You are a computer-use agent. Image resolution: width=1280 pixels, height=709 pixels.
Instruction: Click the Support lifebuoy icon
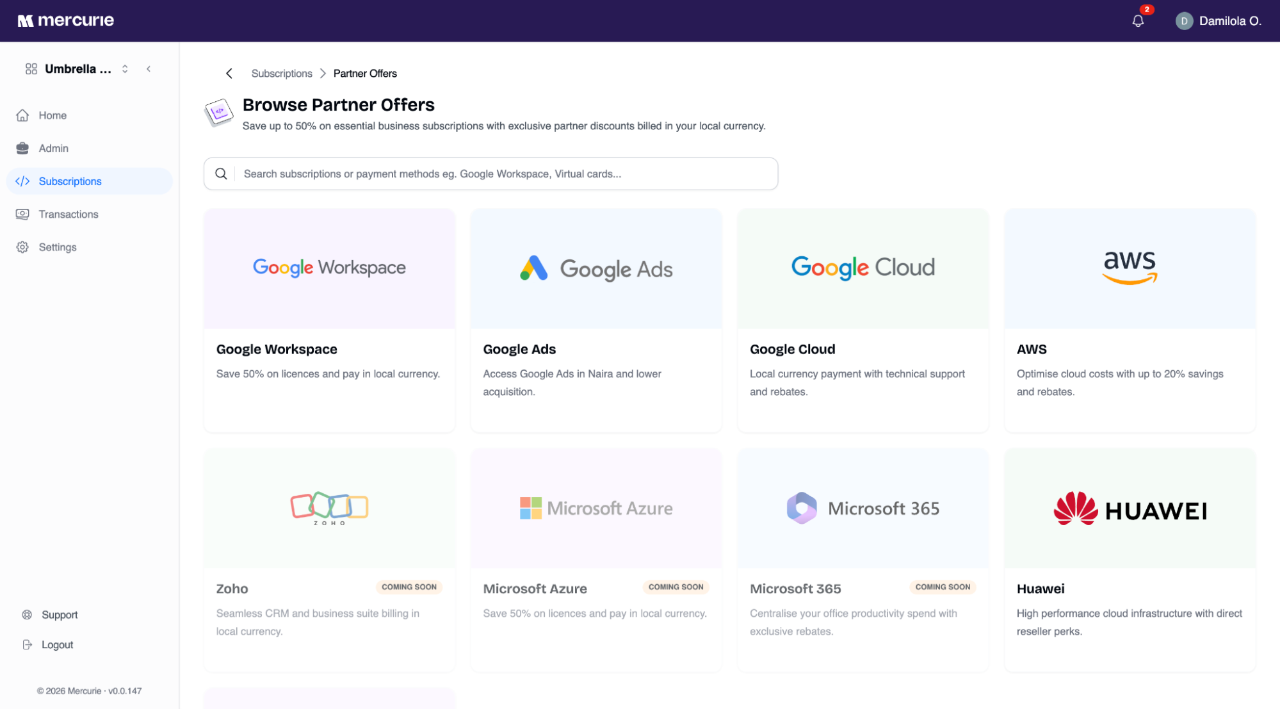[27, 615]
